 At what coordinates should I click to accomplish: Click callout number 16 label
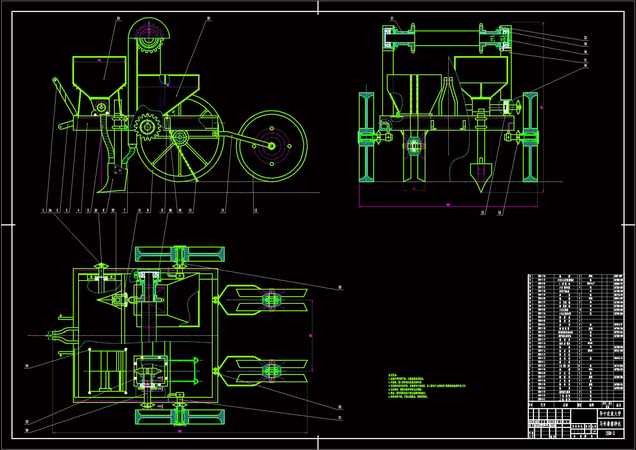(x=585, y=66)
